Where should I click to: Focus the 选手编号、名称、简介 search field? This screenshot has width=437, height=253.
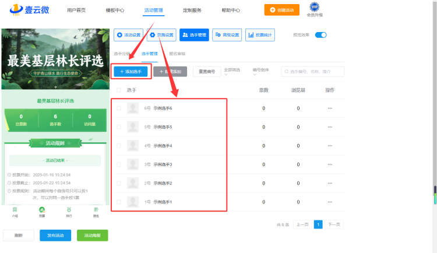[313, 72]
